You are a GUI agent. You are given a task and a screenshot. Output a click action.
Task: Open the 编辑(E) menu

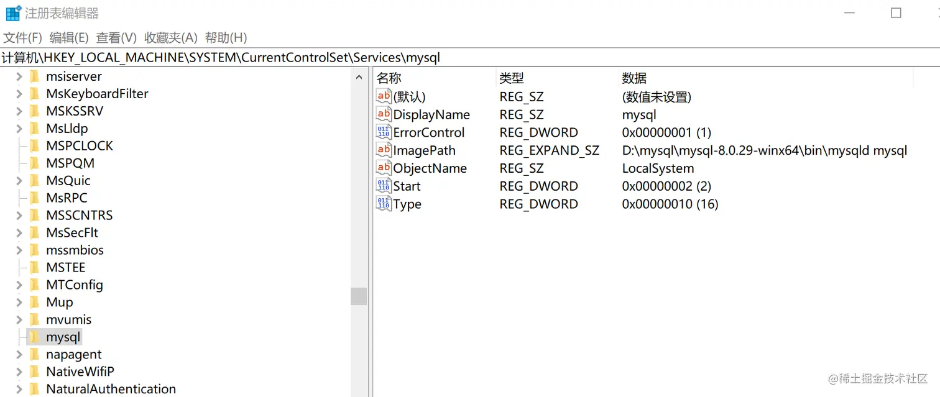(69, 38)
